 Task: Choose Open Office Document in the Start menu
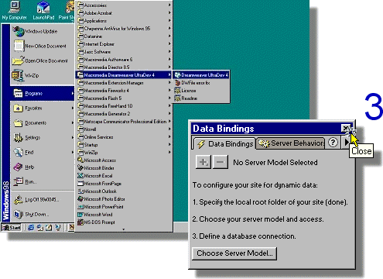pos(42,60)
